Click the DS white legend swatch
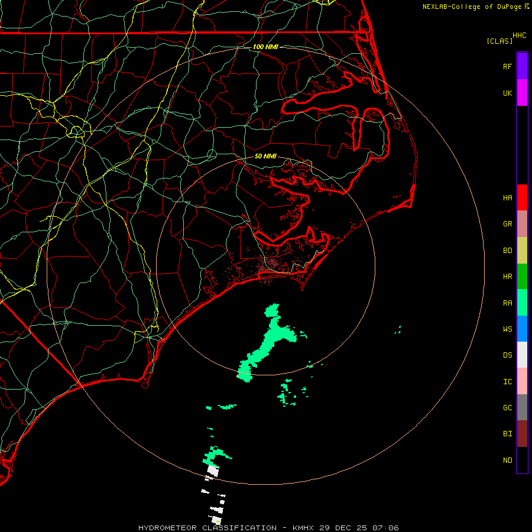Viewport: 532px width, 532px height. 522,355
